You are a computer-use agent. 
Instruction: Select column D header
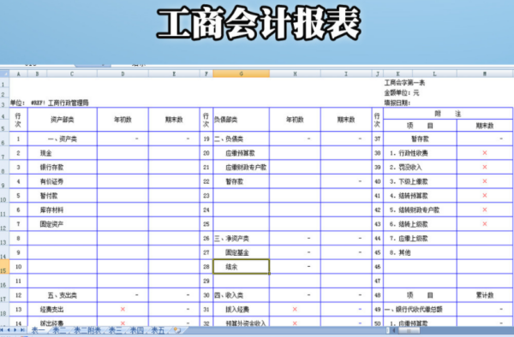pos(123,74)
